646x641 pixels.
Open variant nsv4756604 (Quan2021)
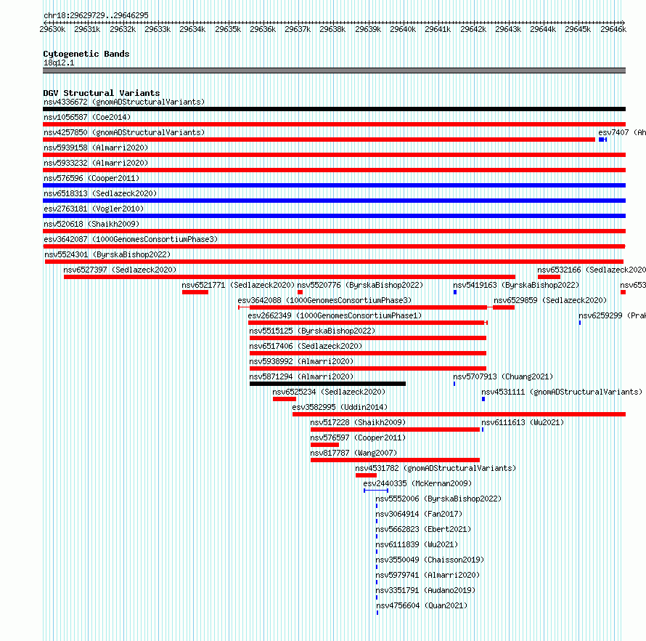[x=422, y=605]
